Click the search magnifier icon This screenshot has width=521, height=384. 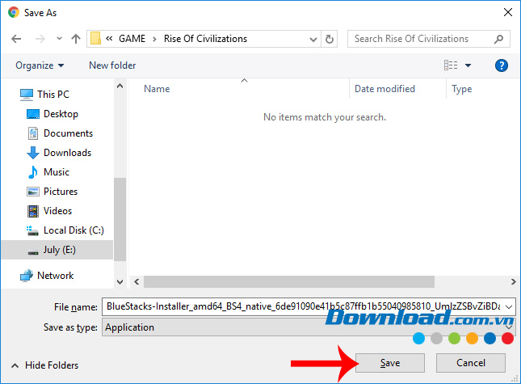point(498,40)
